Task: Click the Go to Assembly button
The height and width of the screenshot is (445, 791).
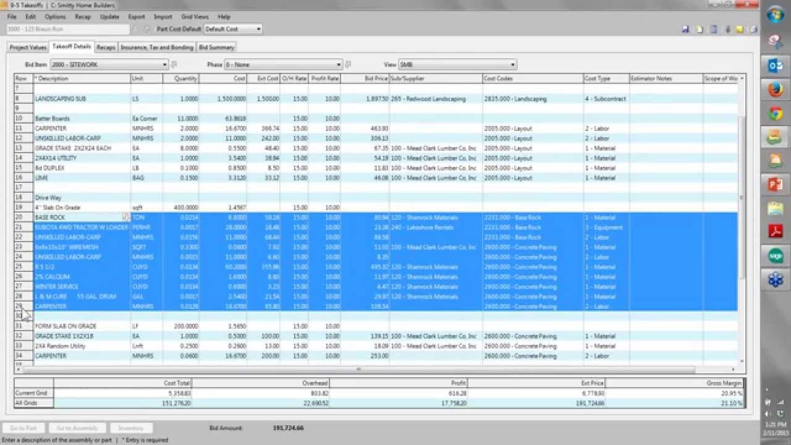Action: click(77, 428)
